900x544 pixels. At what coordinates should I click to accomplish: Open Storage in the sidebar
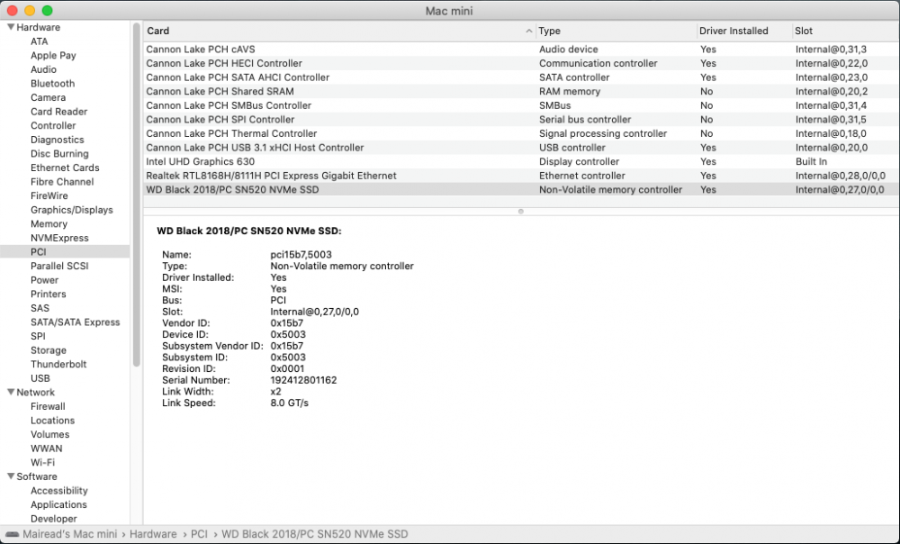[x=49, y=350]
